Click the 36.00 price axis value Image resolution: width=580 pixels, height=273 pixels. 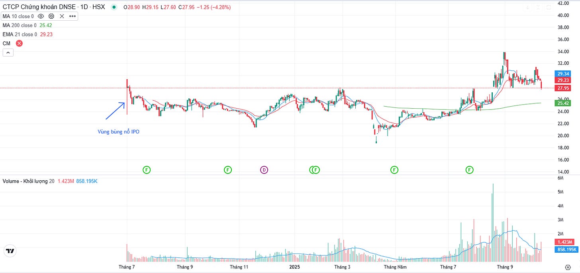(563, 39)
